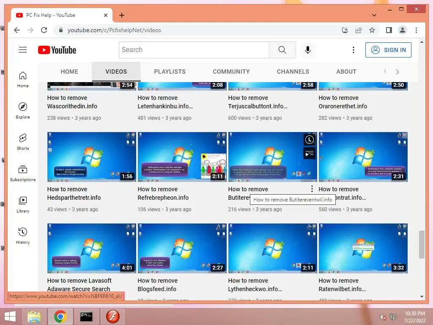Open the COMMUNITY tab
Viewport: 433px width, 325px height.
click(231, 72)
